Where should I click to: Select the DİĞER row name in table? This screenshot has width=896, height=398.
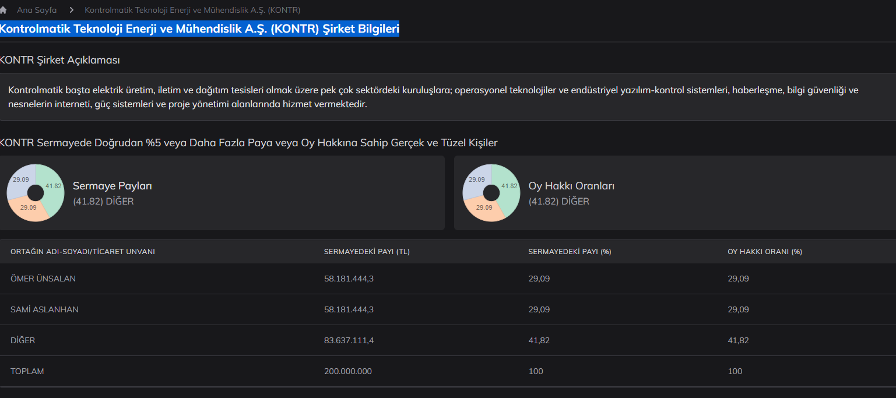pos(23,340)
